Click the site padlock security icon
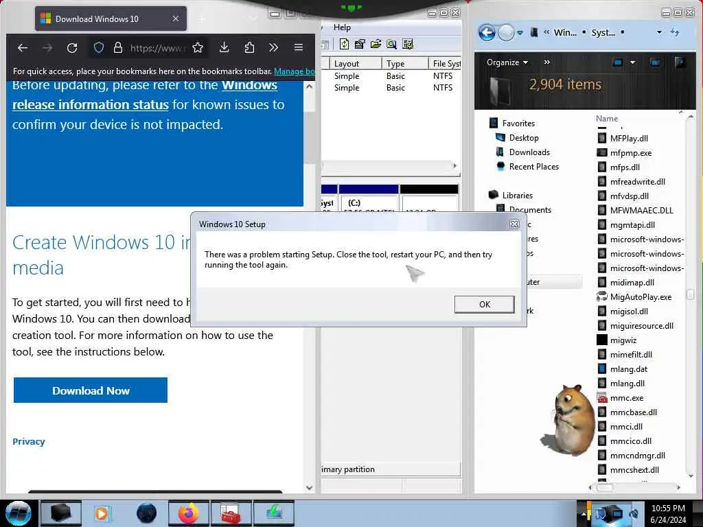The width and height of the screenshot is (703, 527). click(118, 47)
